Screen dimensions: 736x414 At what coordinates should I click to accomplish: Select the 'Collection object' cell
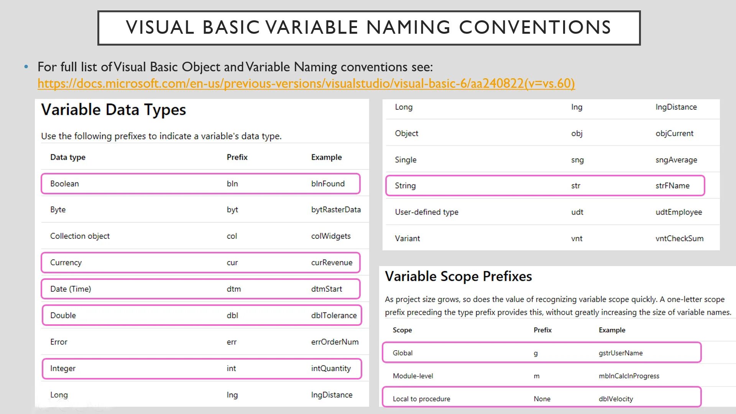tap(80, 236)
